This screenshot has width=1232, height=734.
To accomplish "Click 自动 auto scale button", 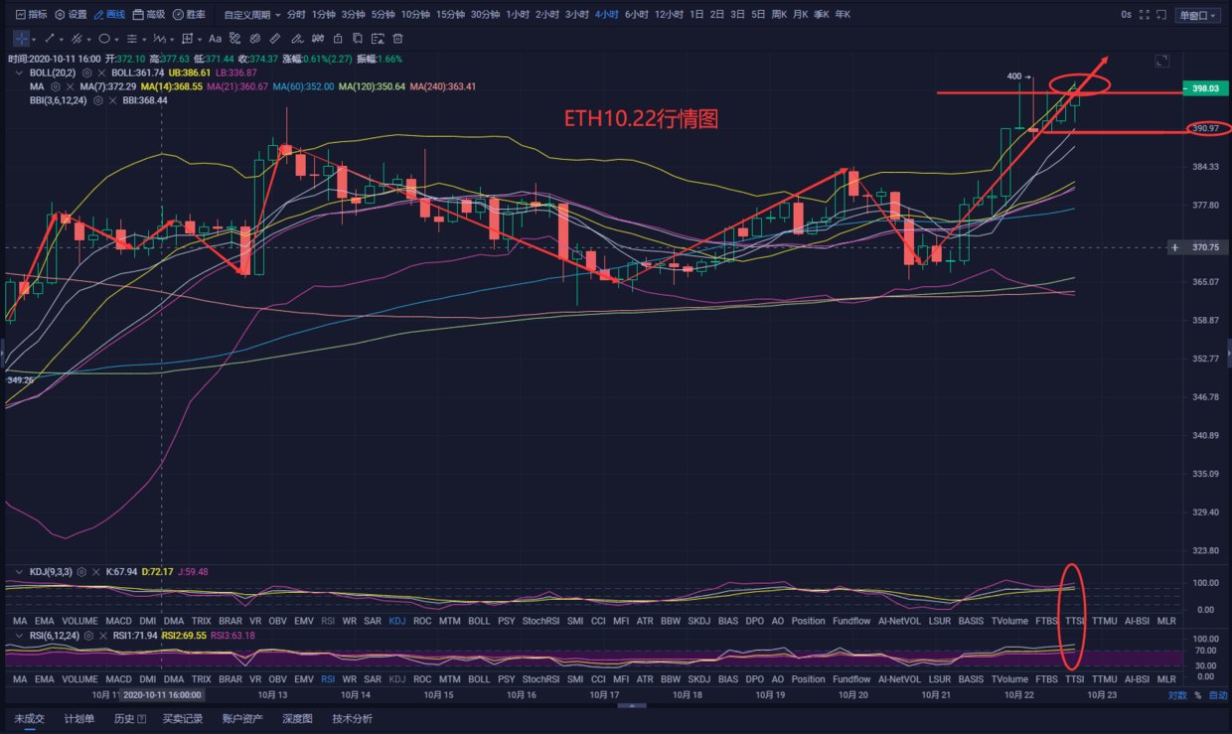I will [x=1216, y=695].
